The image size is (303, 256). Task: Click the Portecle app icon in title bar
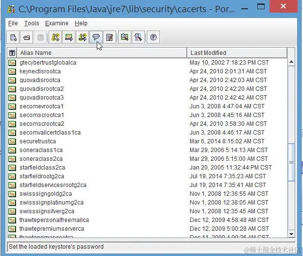pos(11,9)
